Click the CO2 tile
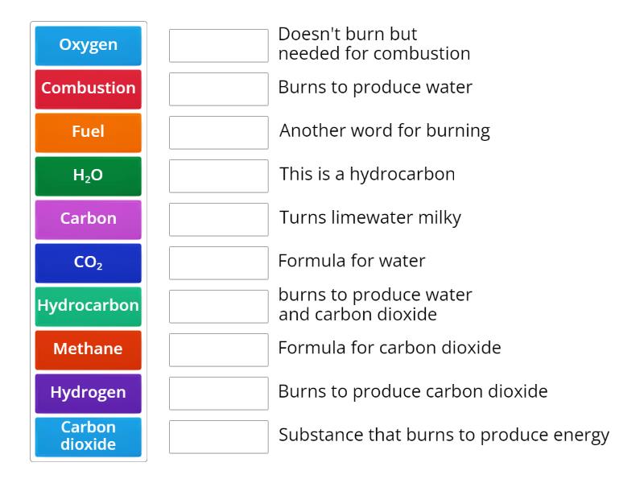The image size is (644, 483). (88, 263)
